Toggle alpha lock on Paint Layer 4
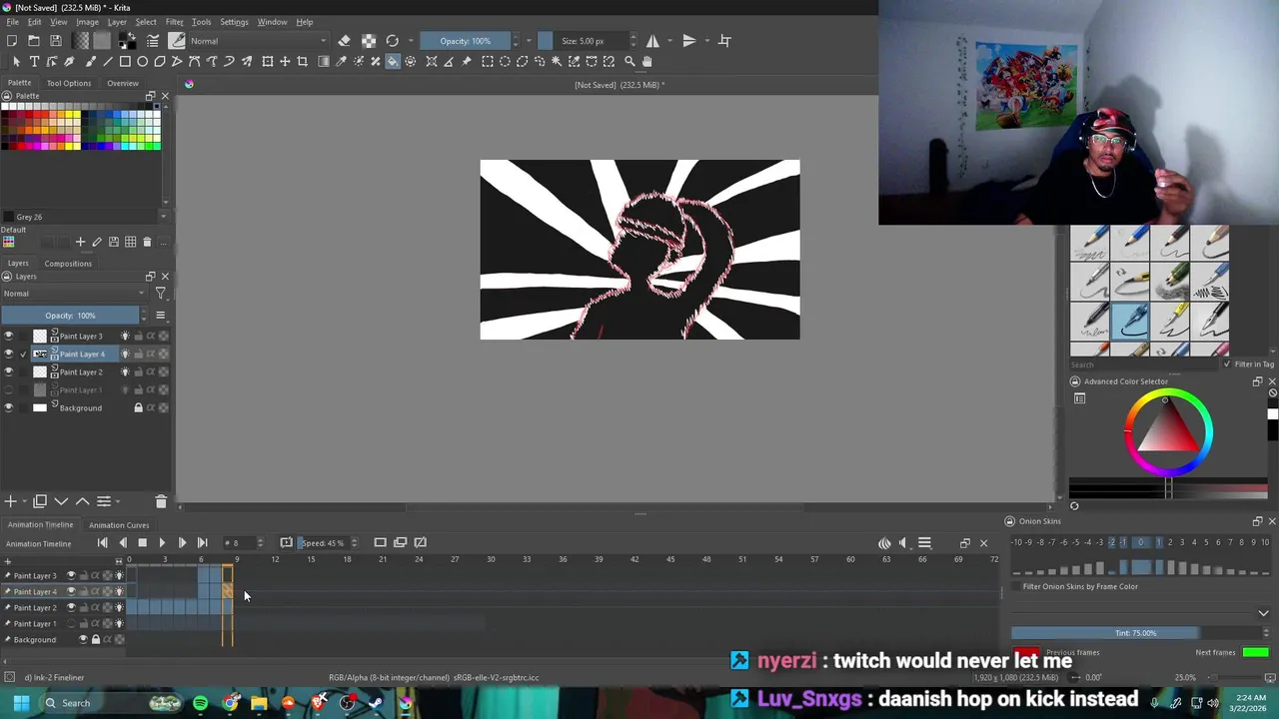The image size is (1279, 719). pos(163,355)
